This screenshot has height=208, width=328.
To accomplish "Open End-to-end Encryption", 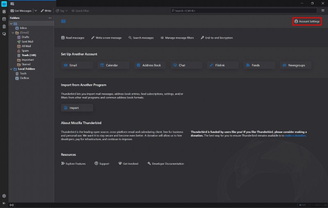I will pos(217,38).
